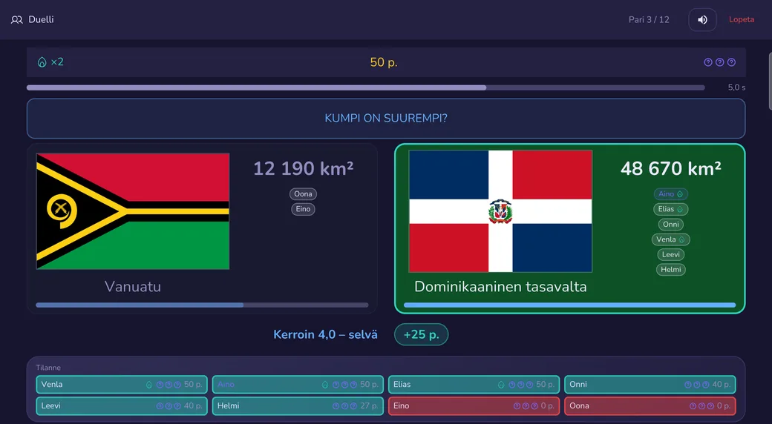Click lifeline icons in Helmi's scoreboard row
772x424 pixels.
click(x=344, y=406)
